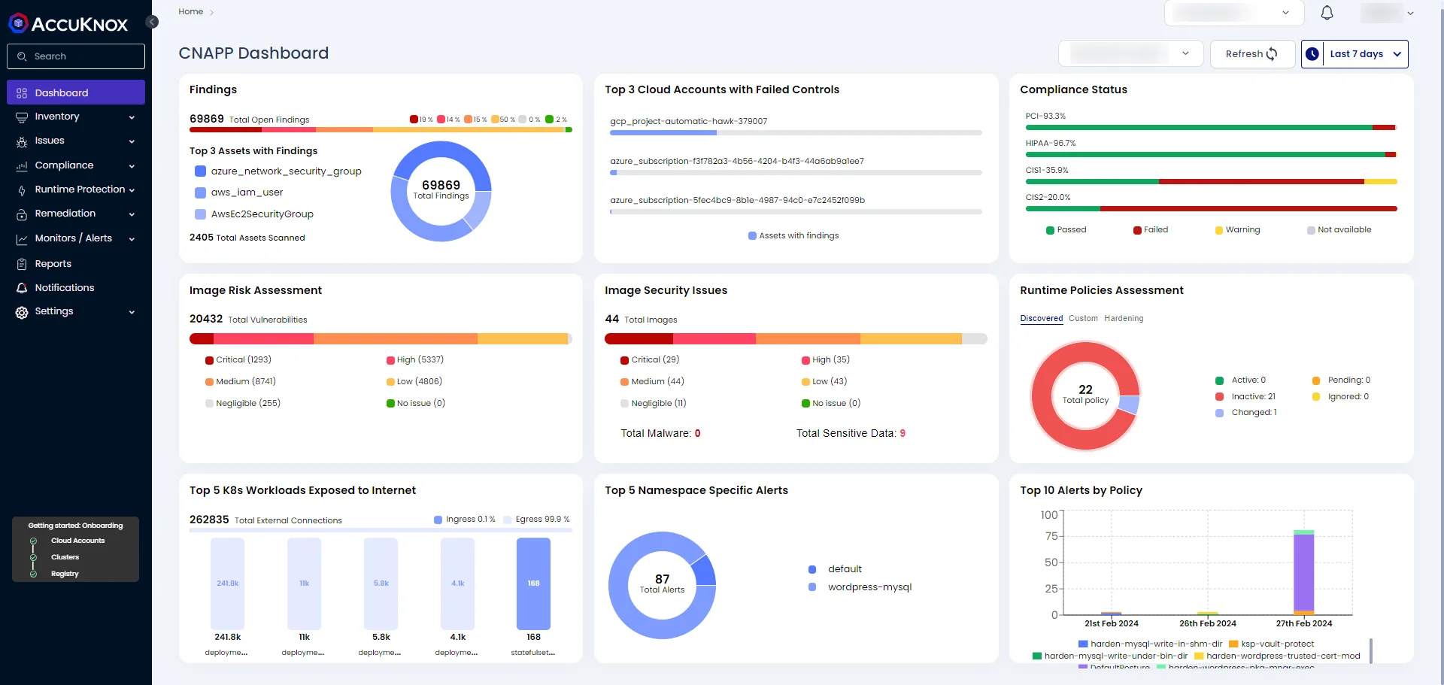1444x685 pixels.
Task: Click the AccuKnox logo icon
Action: pos(18,23)
